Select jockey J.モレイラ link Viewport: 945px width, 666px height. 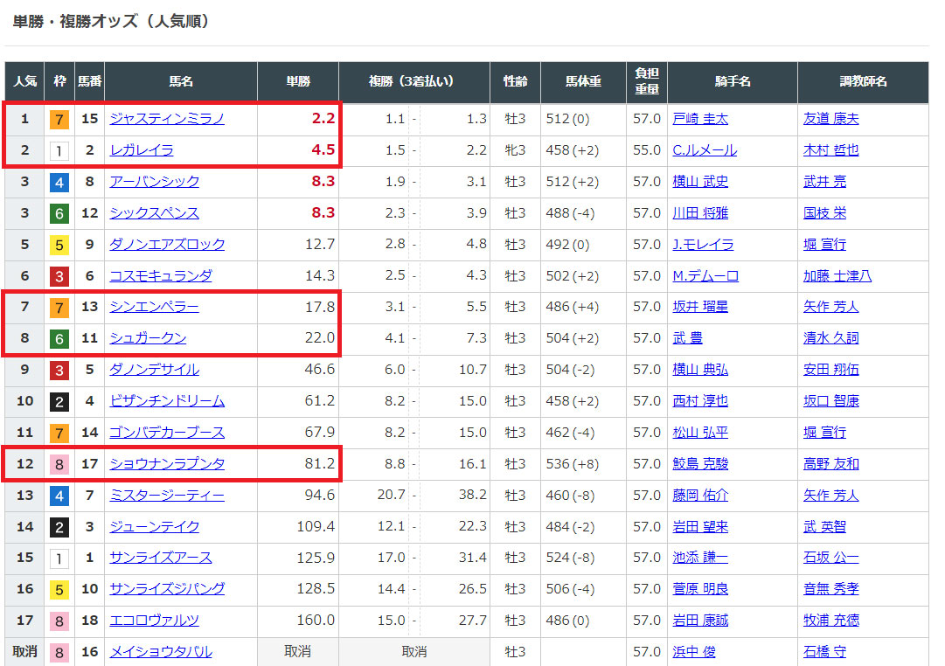coord(703,245)
